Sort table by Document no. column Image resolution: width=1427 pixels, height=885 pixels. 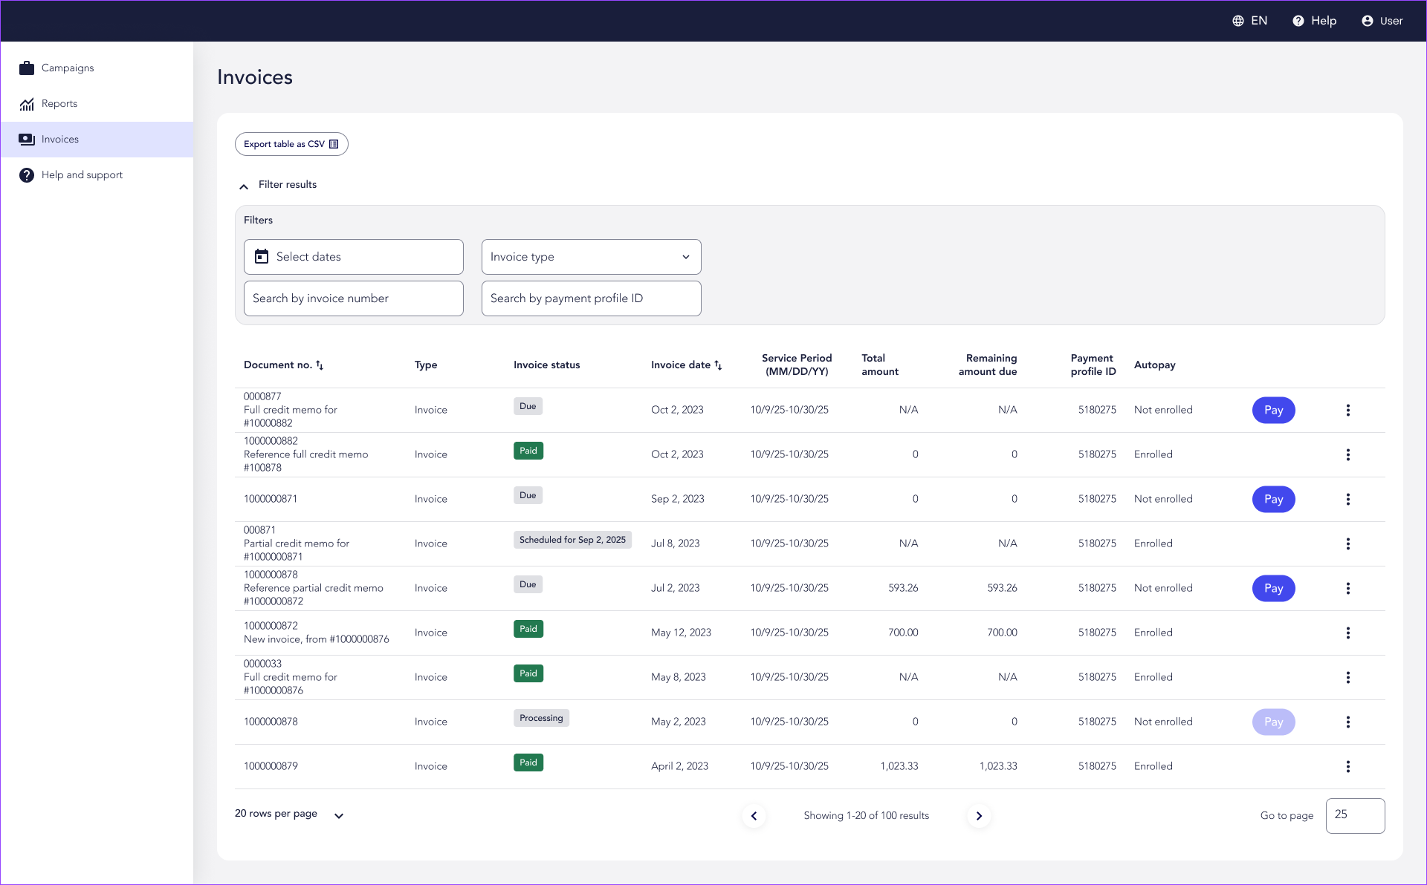pos(320,365)
